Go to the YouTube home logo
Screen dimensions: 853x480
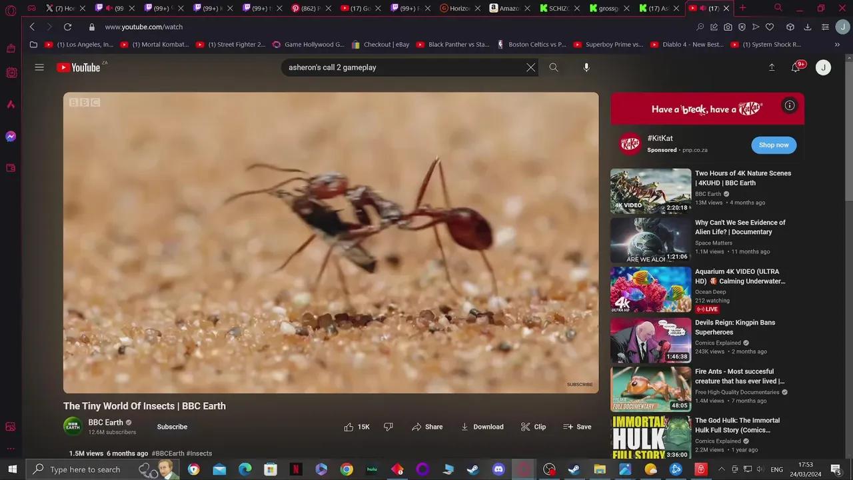pyautogui.click(x=79, y=67)
